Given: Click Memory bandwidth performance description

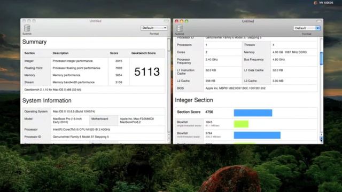Looking at the screenshot, I should 74,82.
